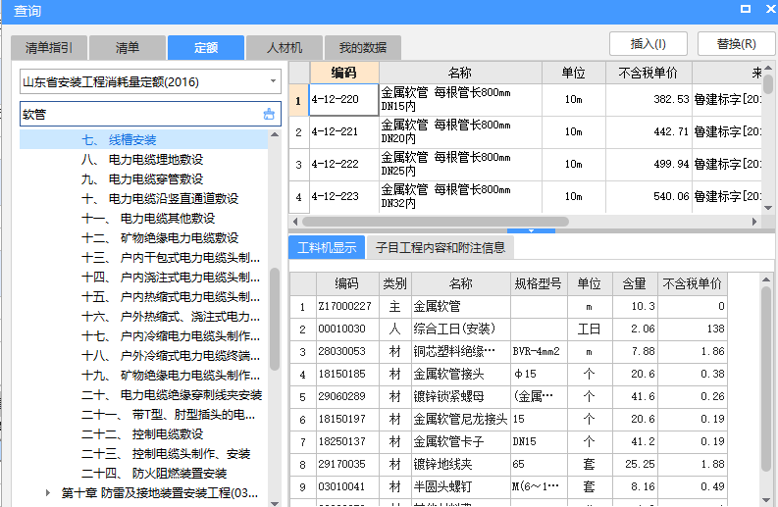This screenshot has width=778, height=507.
Task: Select 十七、户内冷缩电力电缆头制作 item
Action: (171, 335)
